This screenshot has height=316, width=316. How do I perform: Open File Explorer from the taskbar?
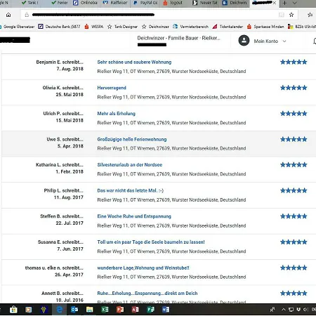[x=90, y=310]
